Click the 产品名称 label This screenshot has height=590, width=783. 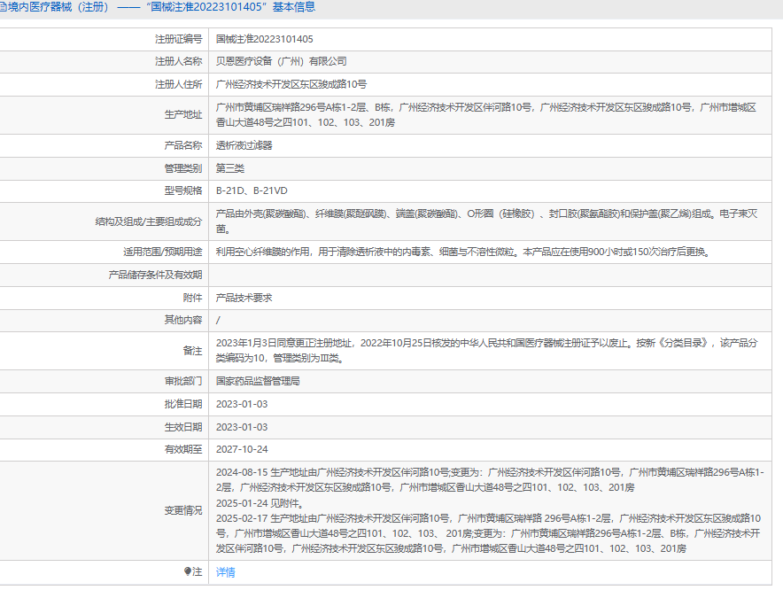click(183, 145)
